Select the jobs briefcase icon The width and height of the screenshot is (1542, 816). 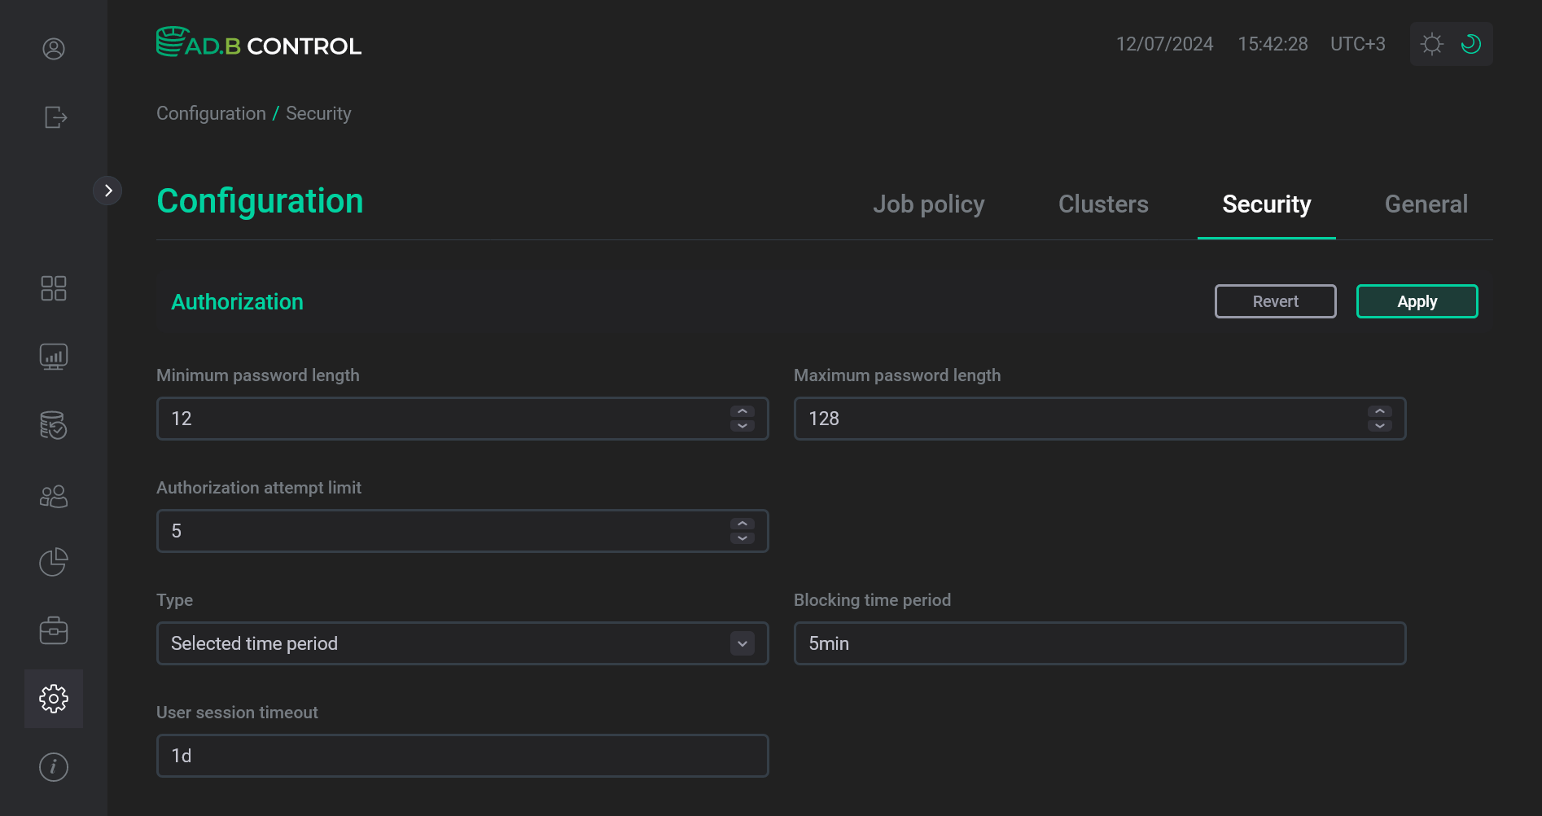click(54, 630)
